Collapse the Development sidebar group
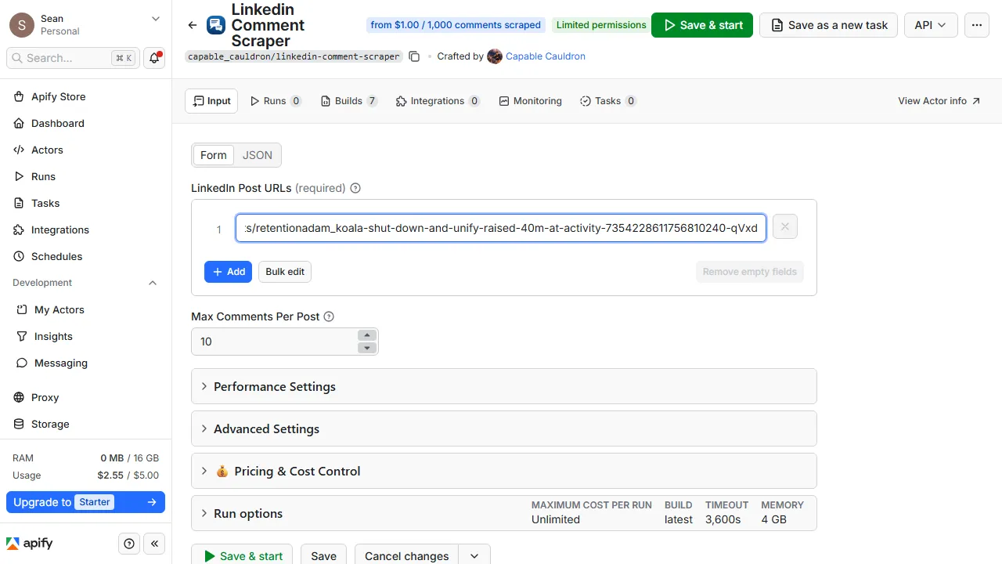The image size is (1002, 564). tap(153, 283)
